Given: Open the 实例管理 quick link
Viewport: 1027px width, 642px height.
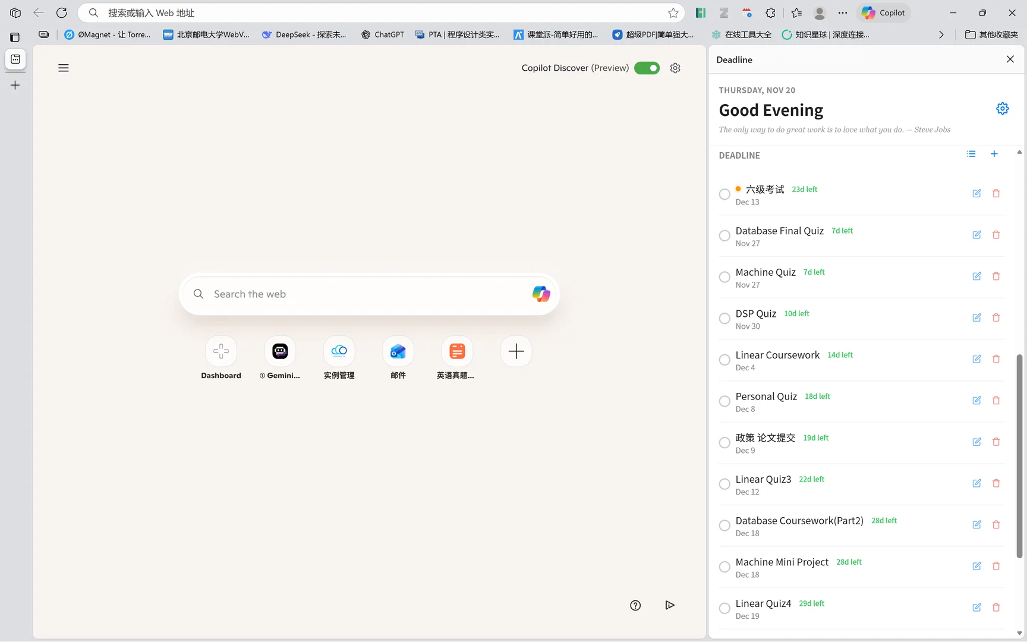Looking at the screenshot, I should pyautogui.click(x=339, y=358).
